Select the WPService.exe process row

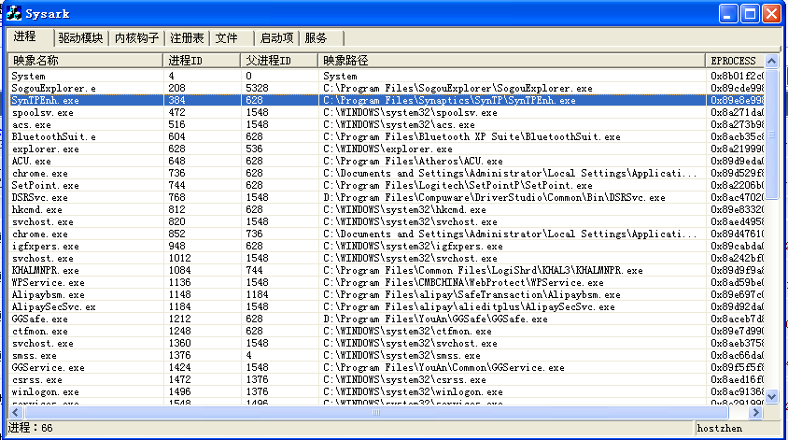tap(387, 283)
